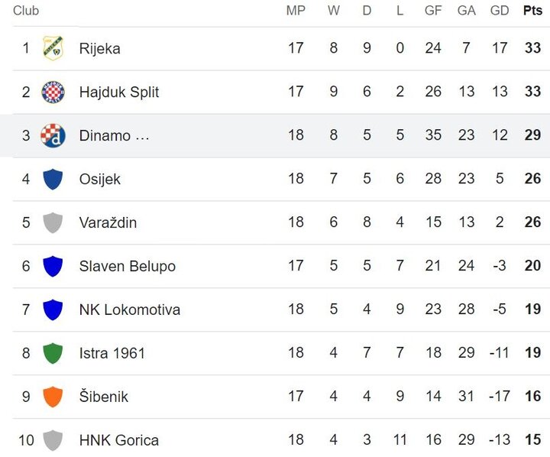Click HNK Gorica's grey shield icon

[x=53, y=440]
